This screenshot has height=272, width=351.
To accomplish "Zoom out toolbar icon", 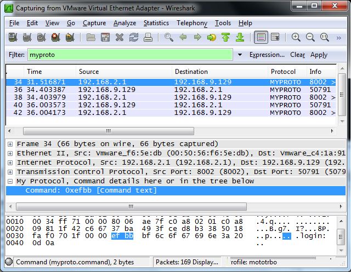I will [310, 37].
